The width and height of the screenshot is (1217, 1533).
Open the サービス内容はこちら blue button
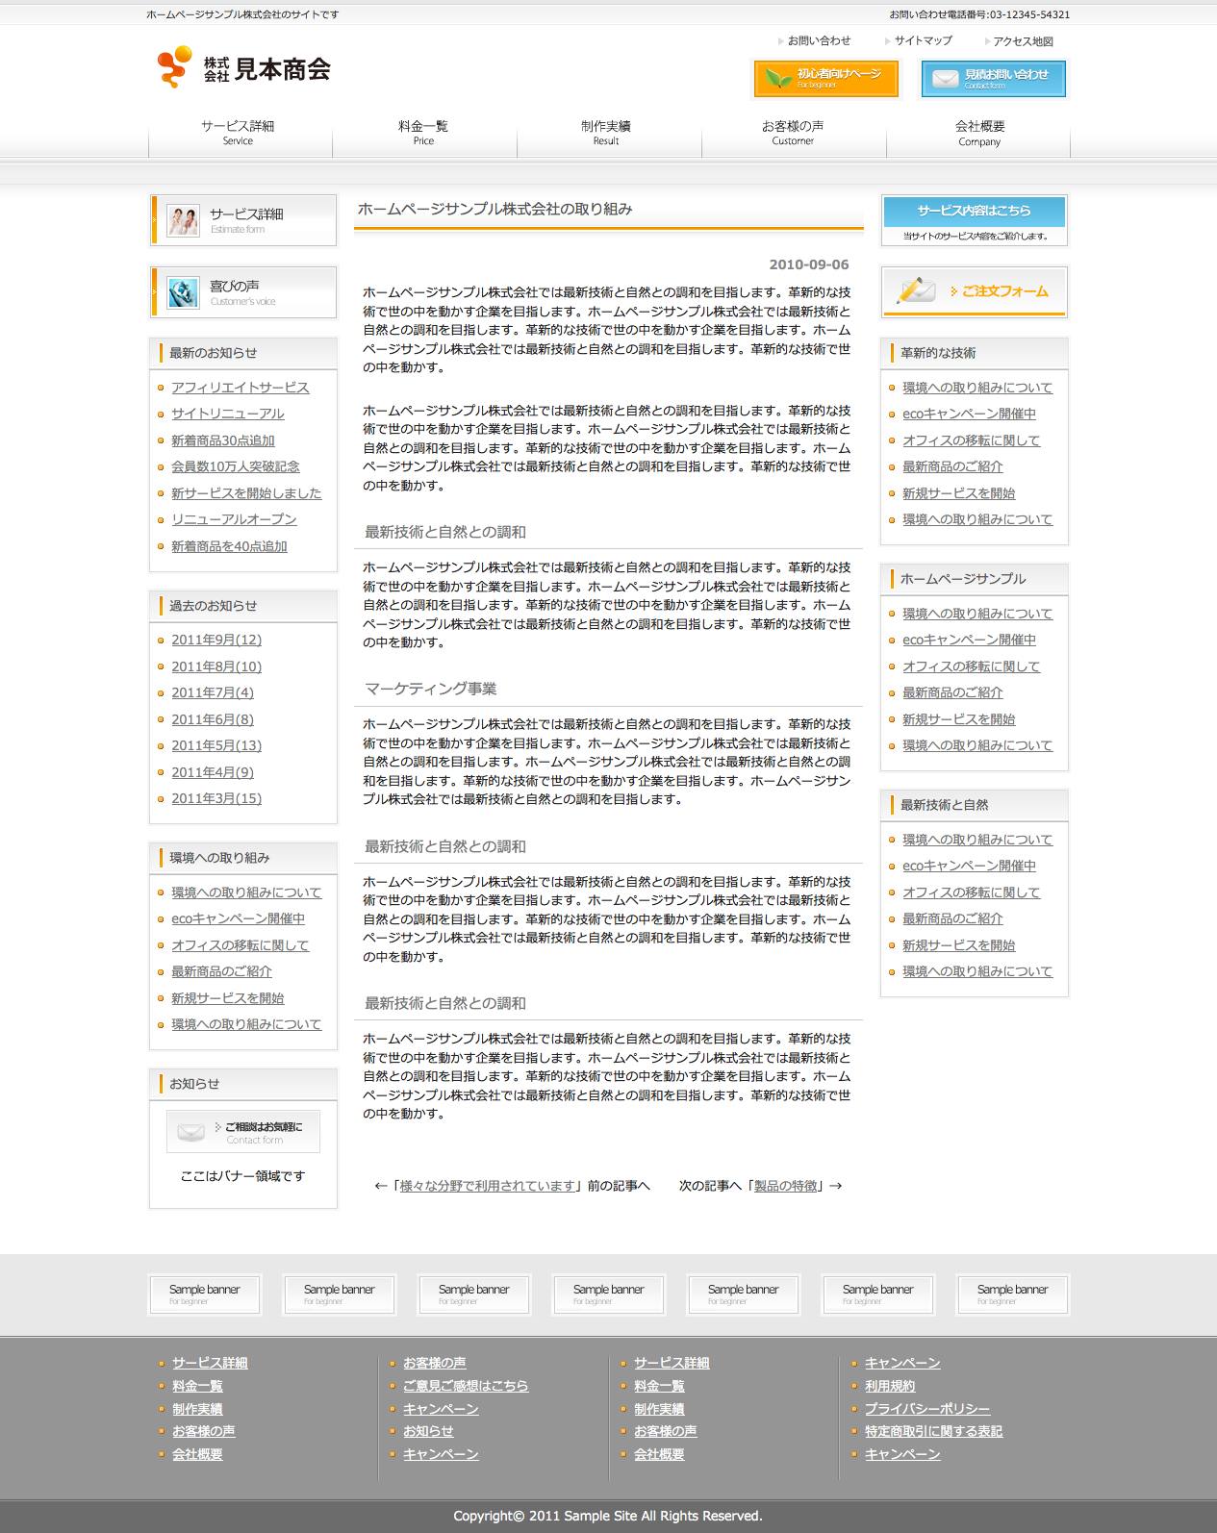[x=974, y=211]
